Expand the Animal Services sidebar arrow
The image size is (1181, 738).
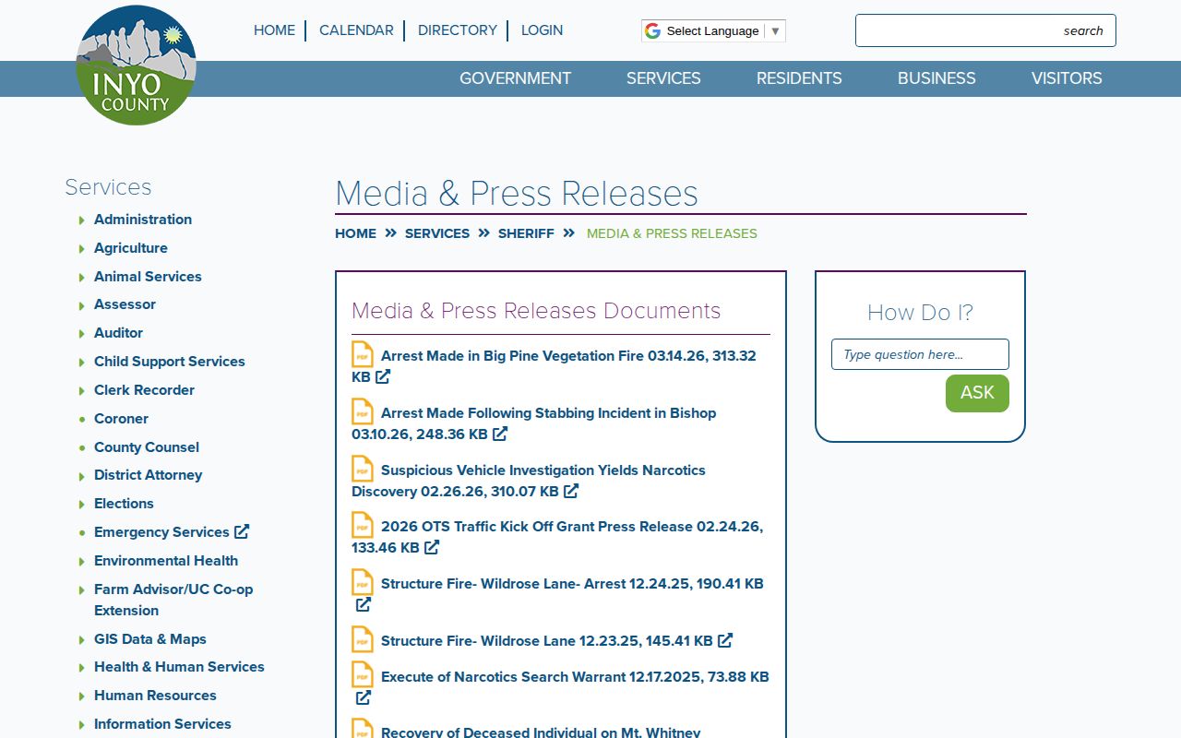tap(82, 278)
